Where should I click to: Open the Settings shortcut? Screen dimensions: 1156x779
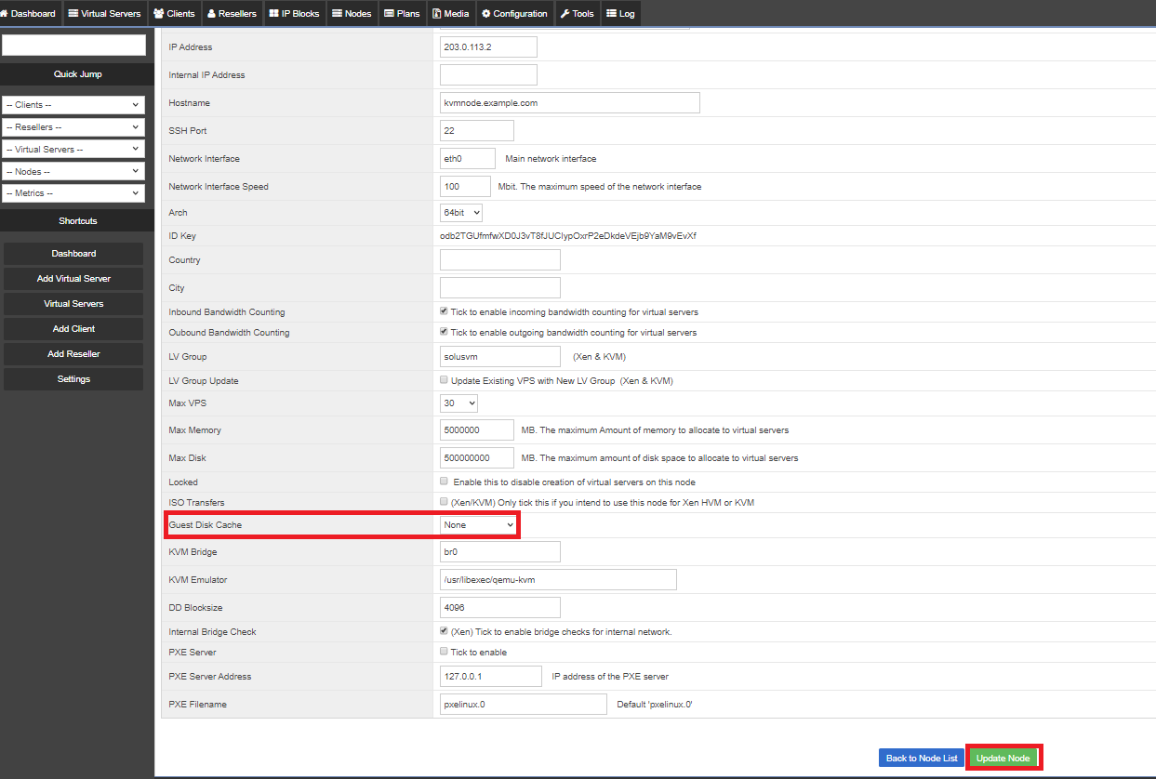click(x=73, y=379)
